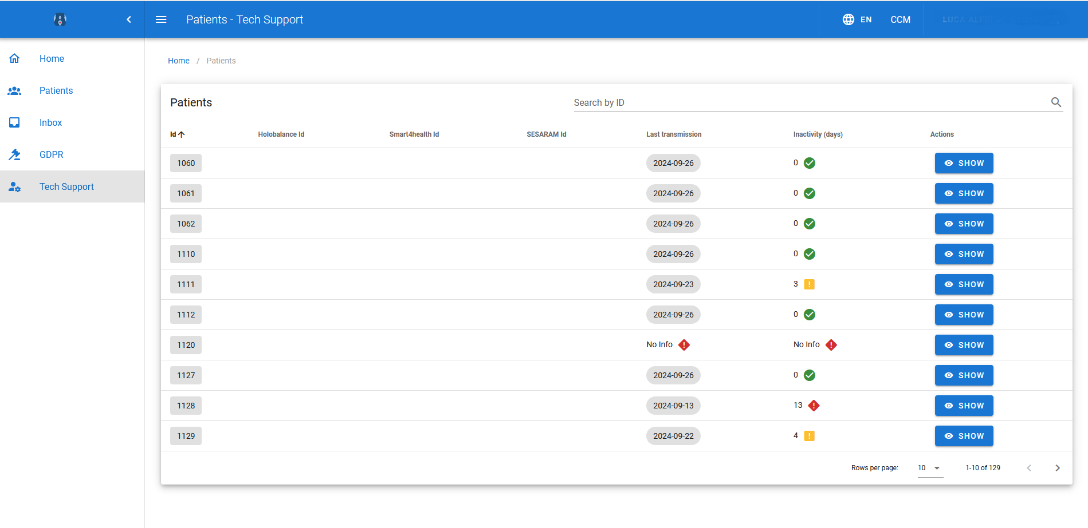Click the Inbox tray icon in sidebar
This screenshot has height=528, width=1088.
pyautogui.click(x=14, y=122)
